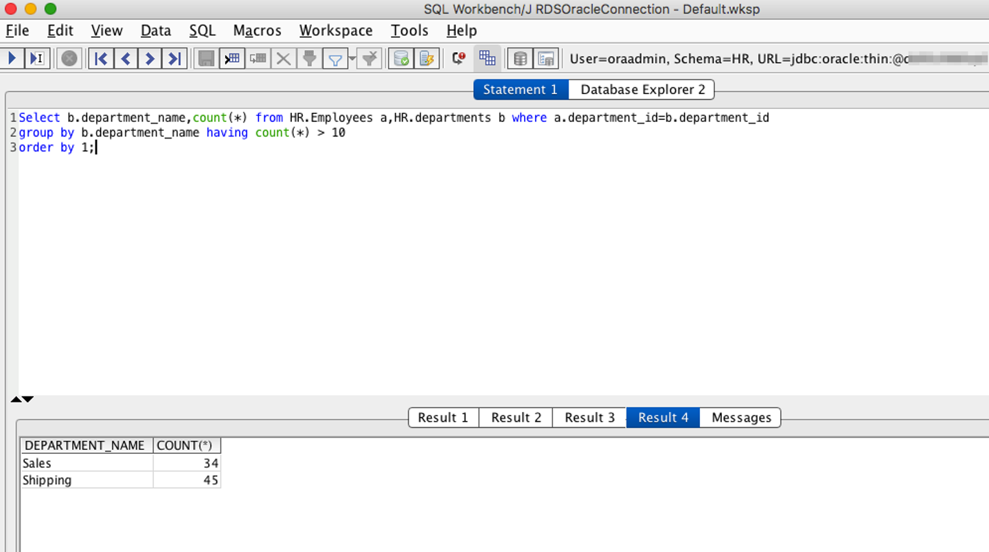Open the File menu

point(17,31)
